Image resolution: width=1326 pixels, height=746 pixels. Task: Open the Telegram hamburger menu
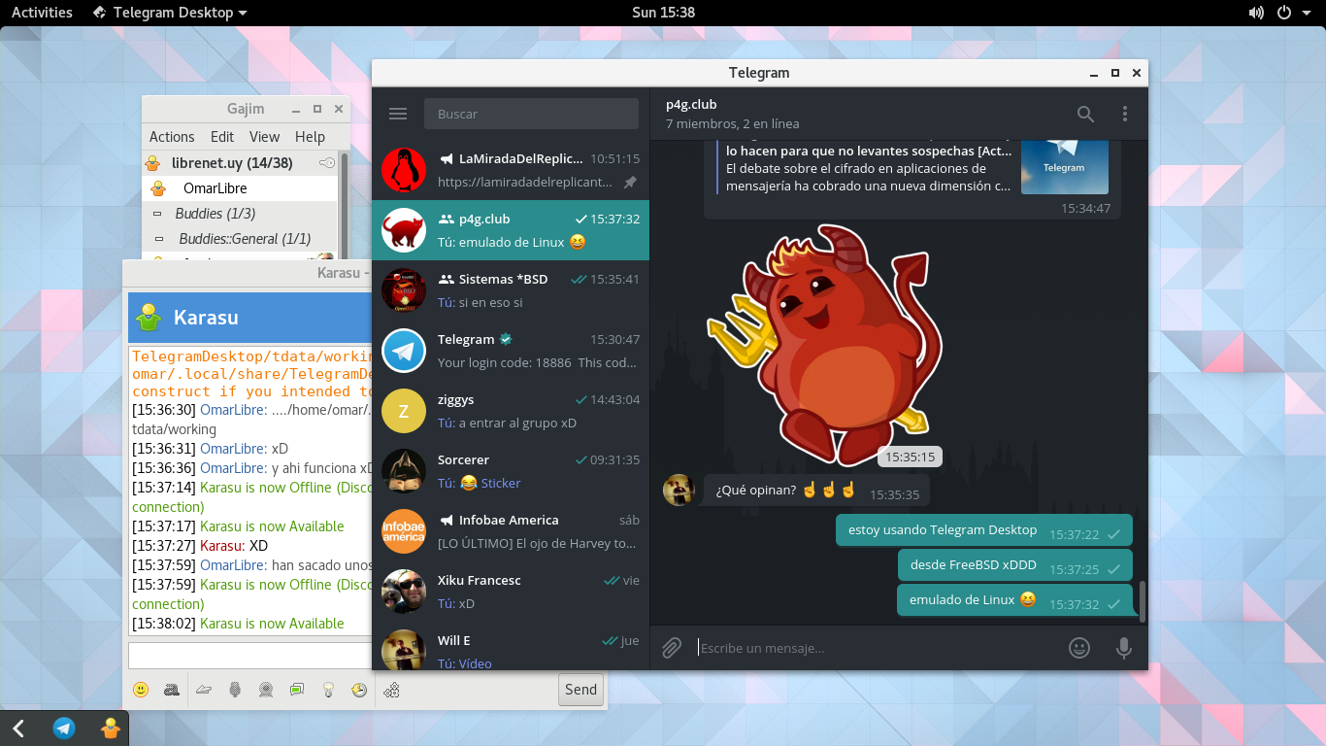pos(397,114)
